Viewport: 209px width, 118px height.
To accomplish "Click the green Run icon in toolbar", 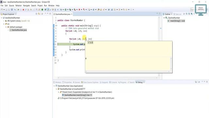I will [x=65, y=10].
